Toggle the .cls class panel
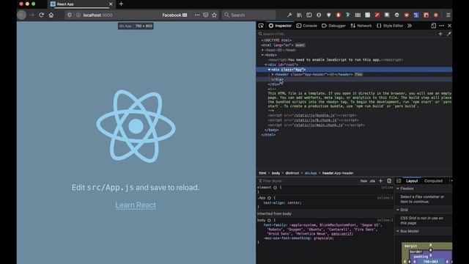Screen dimensions: 469x264 coord(372,181)
